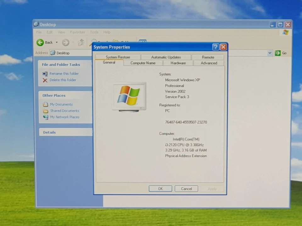
Task: Switch to the Advanced tab
Action: click(209, 63)
